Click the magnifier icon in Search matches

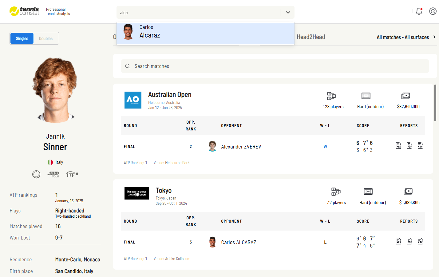pos(128,66)
